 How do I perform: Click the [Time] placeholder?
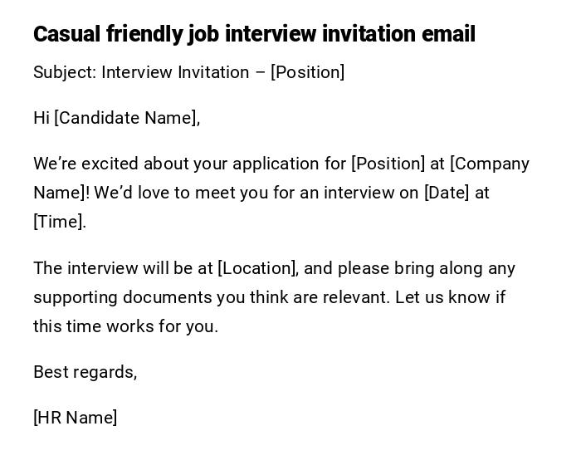59,222
